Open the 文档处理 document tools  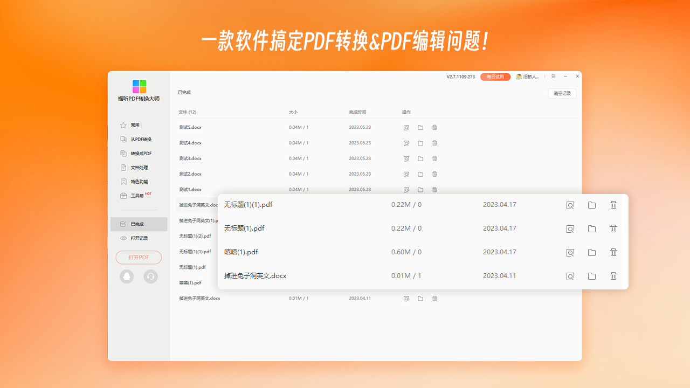139,167
